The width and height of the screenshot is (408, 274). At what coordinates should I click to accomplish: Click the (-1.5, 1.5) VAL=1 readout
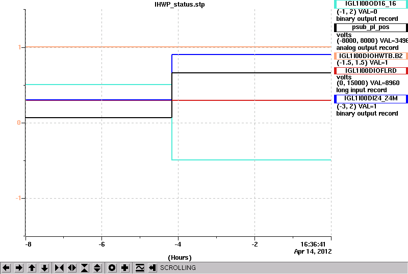pyautogui.click(x=362, y=63)
